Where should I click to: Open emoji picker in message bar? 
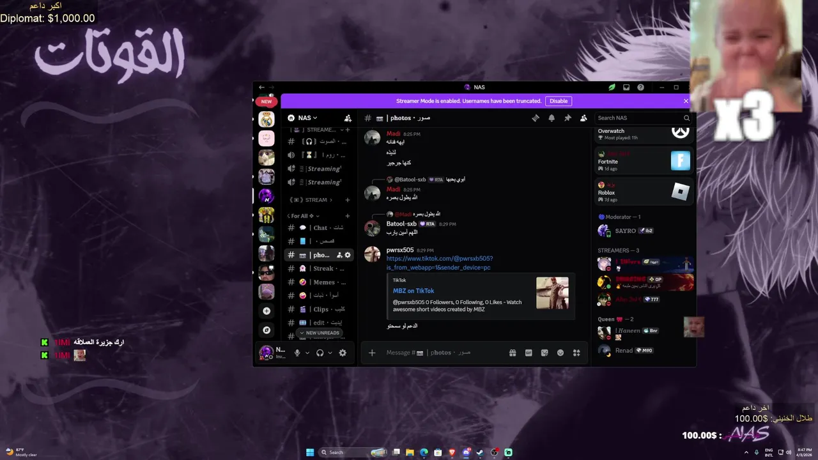560,353
